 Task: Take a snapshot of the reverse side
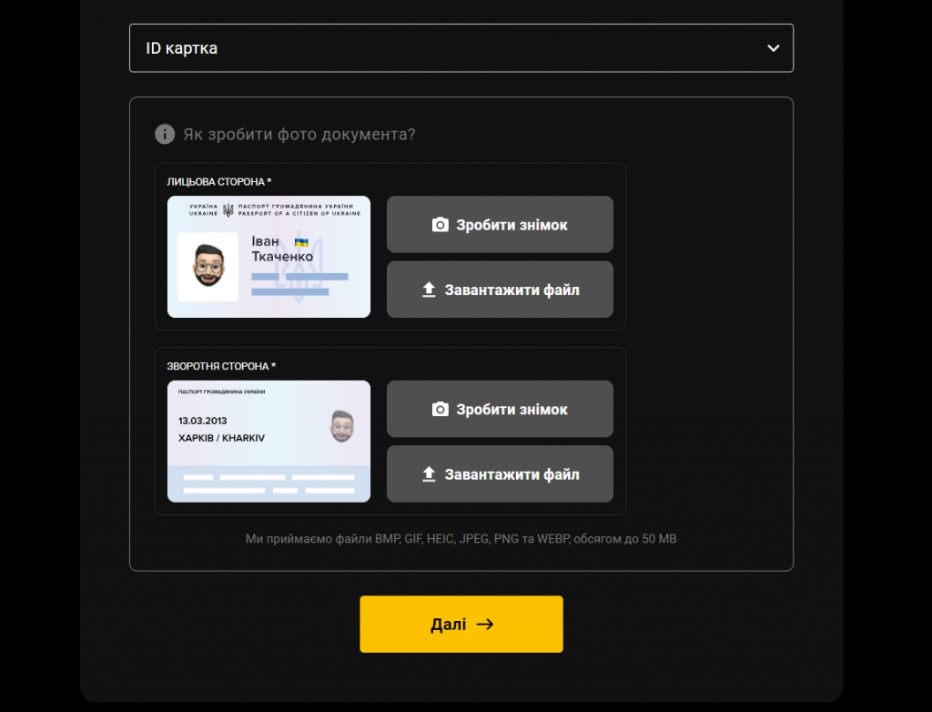coord(500,409)
